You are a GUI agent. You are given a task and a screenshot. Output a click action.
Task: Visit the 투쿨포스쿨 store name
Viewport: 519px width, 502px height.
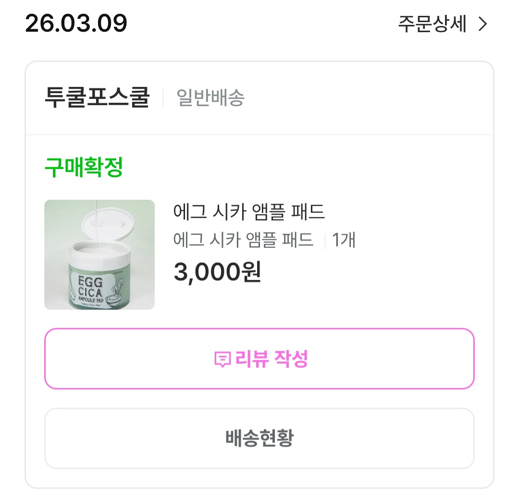click(97, 98)
